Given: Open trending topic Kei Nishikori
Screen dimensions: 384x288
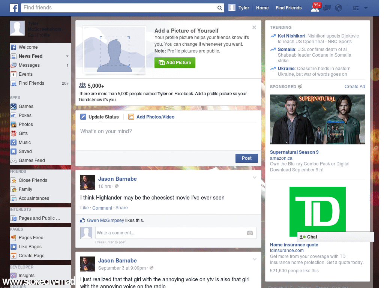Looking at the screenshot, I should [x=291, y=36].
